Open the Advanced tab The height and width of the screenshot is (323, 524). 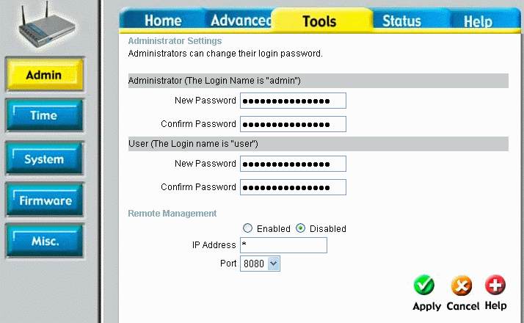tap(238, 21)
